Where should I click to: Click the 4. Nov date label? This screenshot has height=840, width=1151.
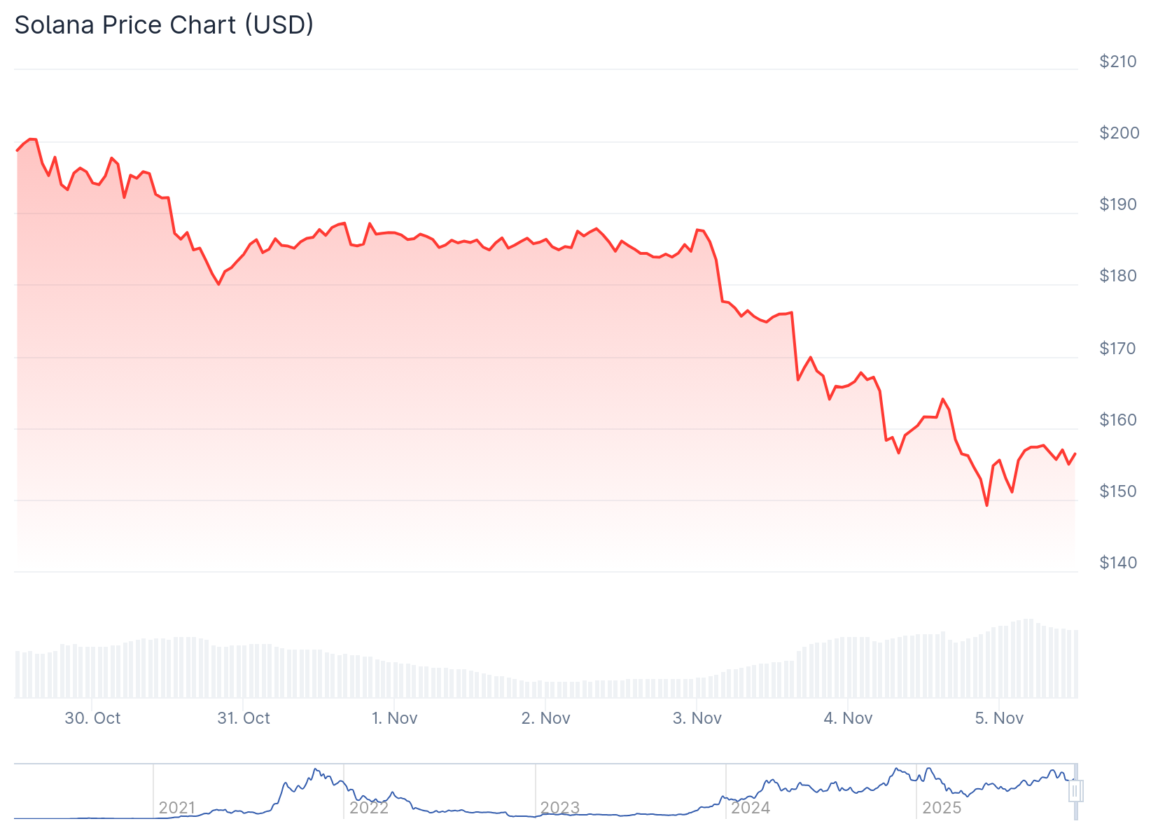pyautogui.click(x=848, y=718)
